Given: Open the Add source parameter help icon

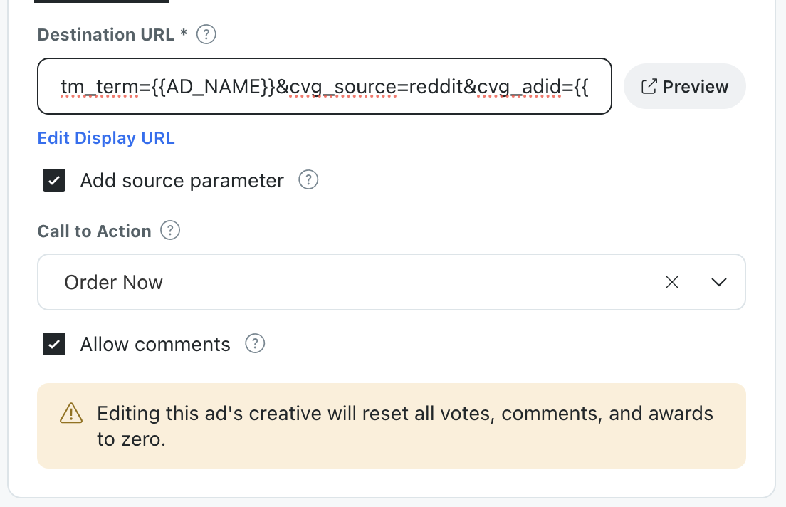Looking at the screenshot, I should 308,180.
